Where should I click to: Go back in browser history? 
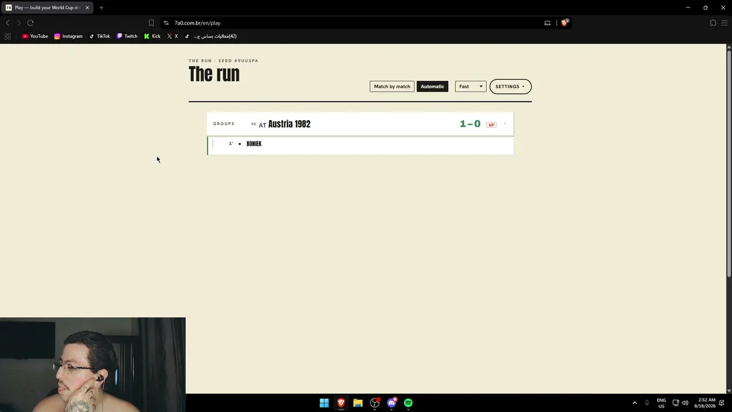(x=7, y=23)
